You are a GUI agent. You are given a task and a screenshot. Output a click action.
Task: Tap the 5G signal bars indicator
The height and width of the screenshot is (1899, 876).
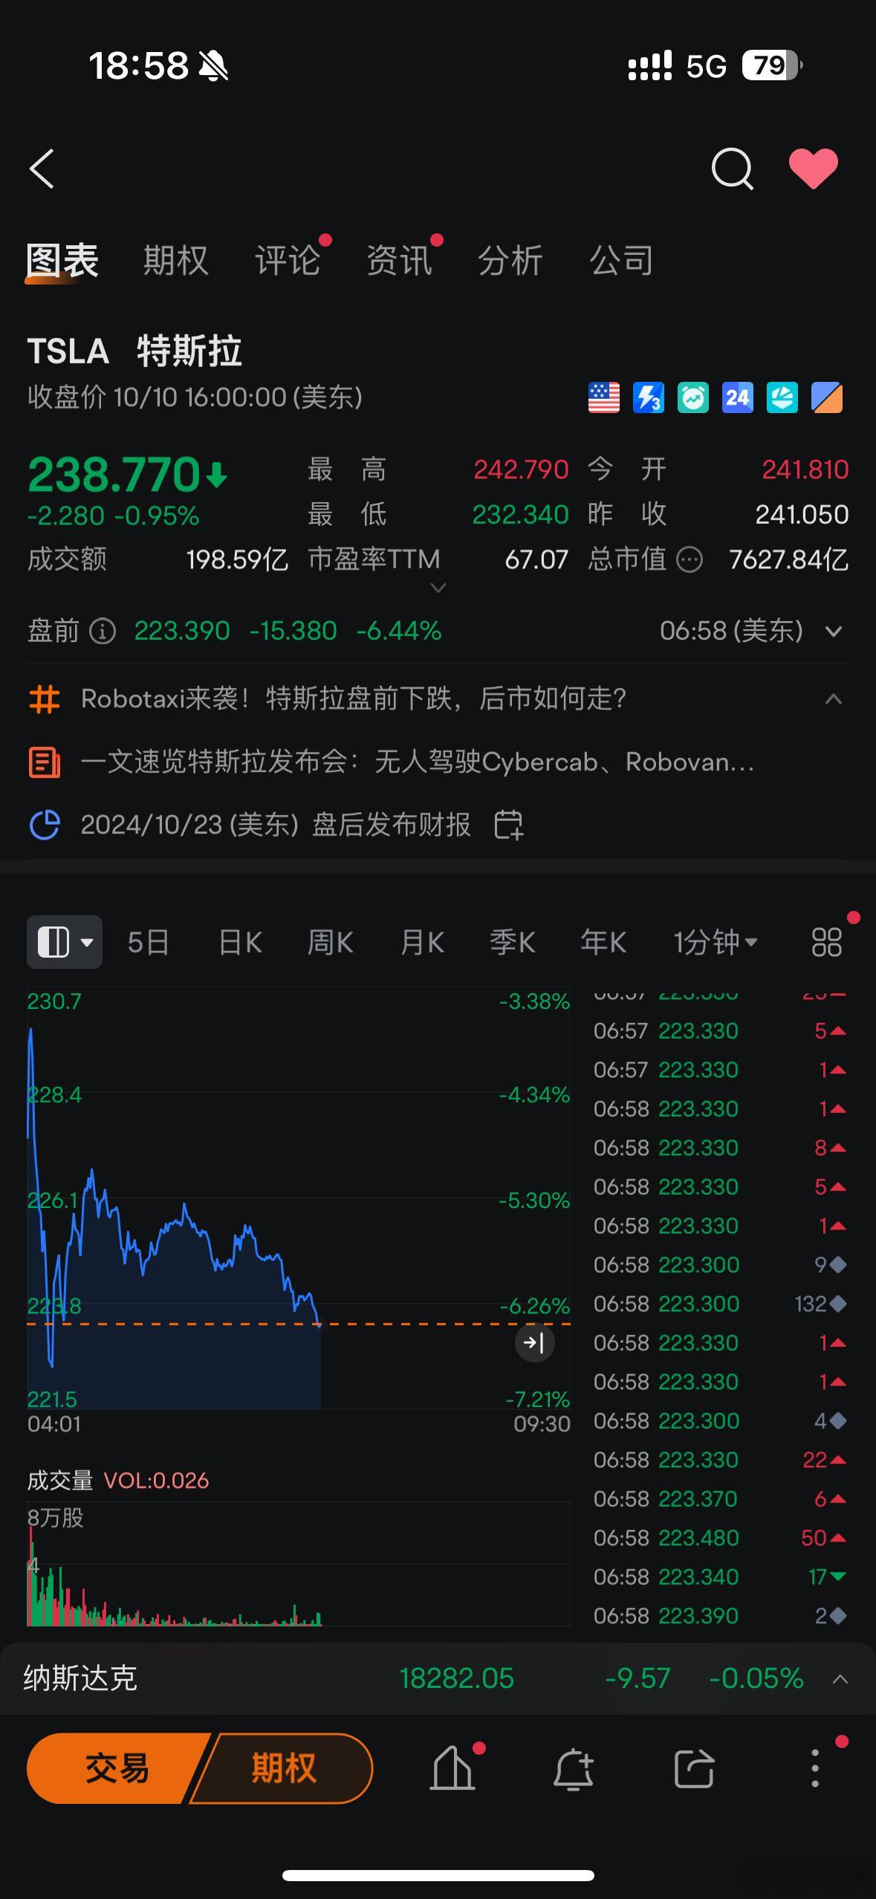click(x=650, y=65)
